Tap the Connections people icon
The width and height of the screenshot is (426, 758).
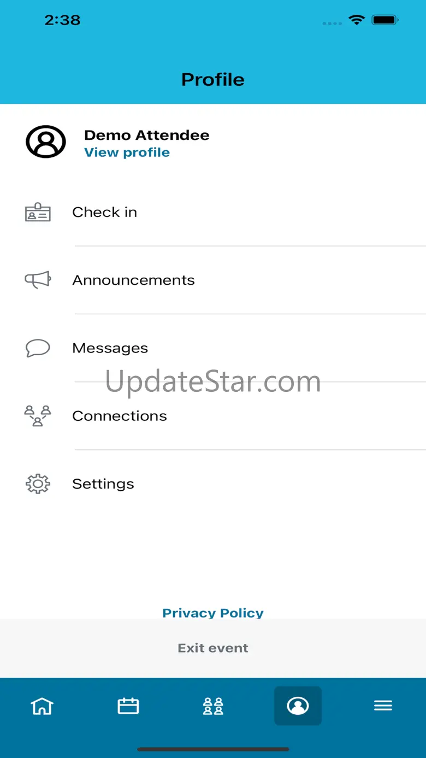[x=38, y=416]
